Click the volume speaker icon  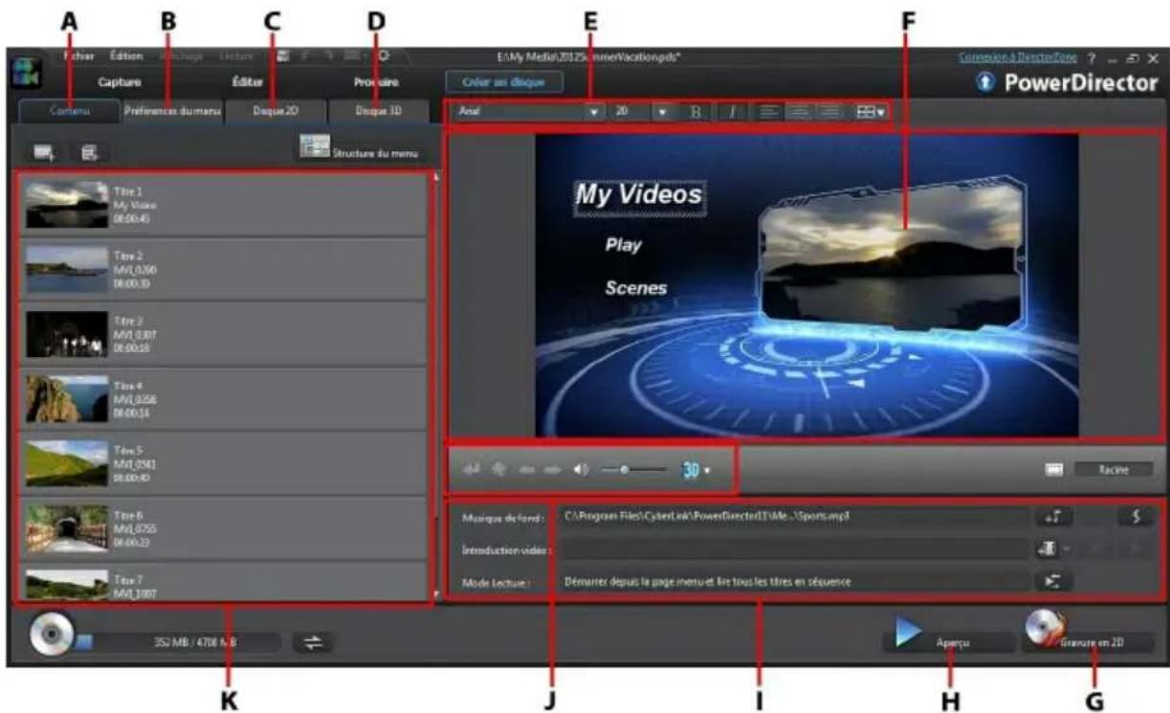[581, 470]
